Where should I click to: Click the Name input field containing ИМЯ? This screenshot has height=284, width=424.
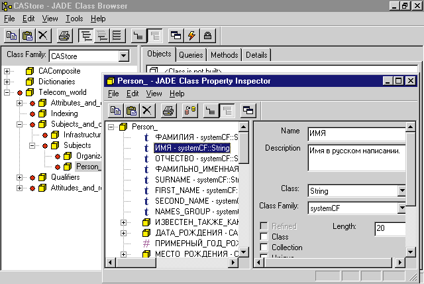[356, 134]
